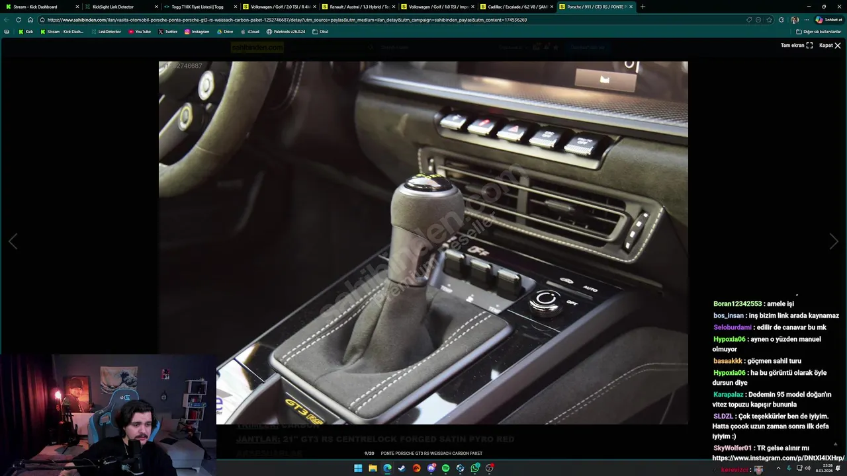Open the Twitter bookmark
The width and height of the screenshot is (847, 476).
pos(168,32)
